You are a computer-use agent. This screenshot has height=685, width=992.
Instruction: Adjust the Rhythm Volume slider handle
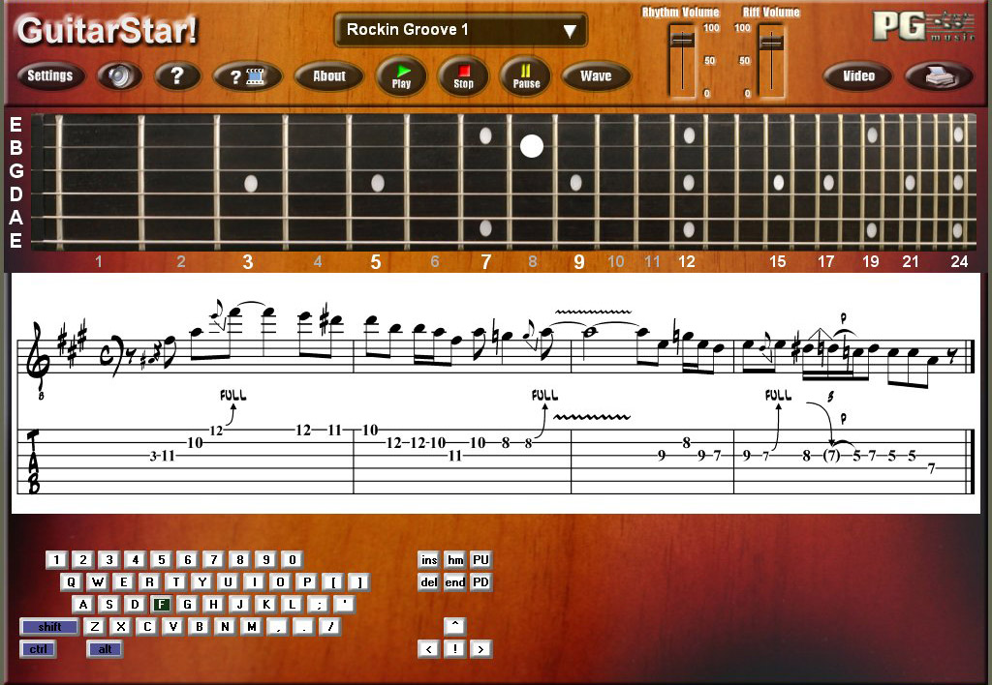click(682, 41)
